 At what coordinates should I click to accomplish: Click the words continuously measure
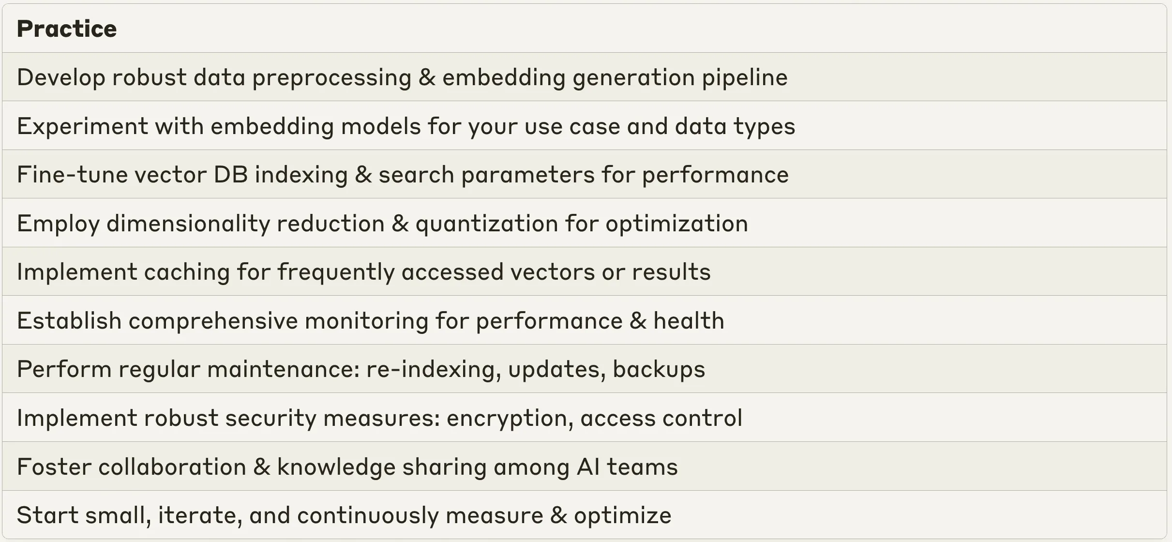tap(420, 516)
